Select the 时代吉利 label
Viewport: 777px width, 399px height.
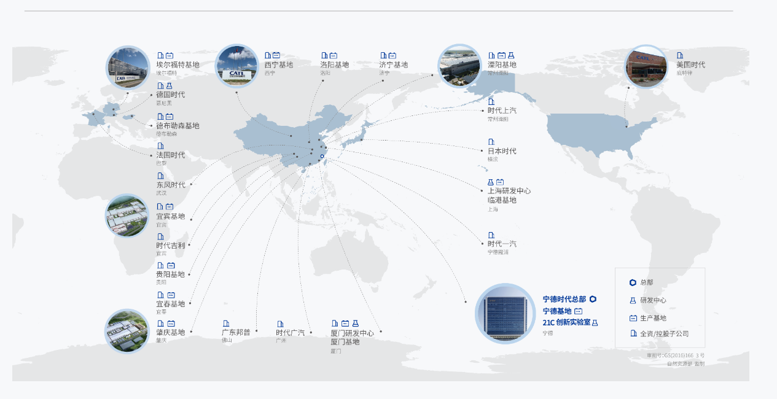coord(170,245)
